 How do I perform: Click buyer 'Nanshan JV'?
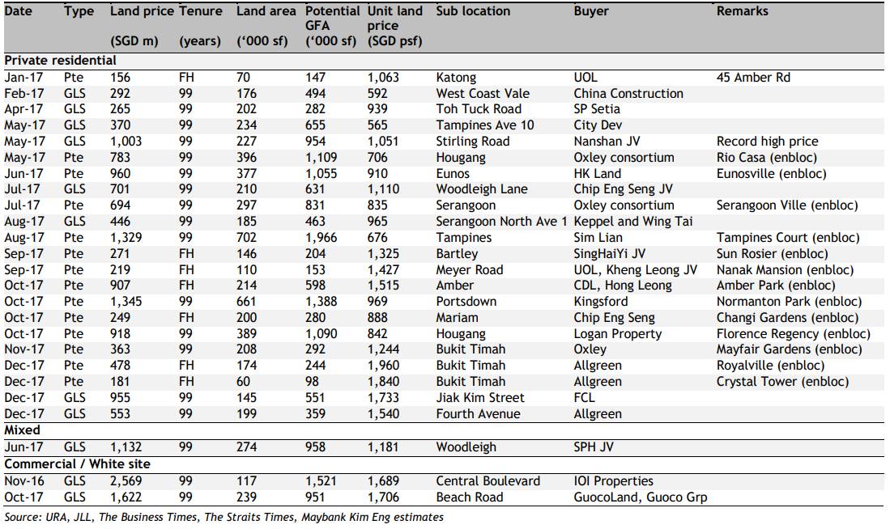click(x=607, y=142)
